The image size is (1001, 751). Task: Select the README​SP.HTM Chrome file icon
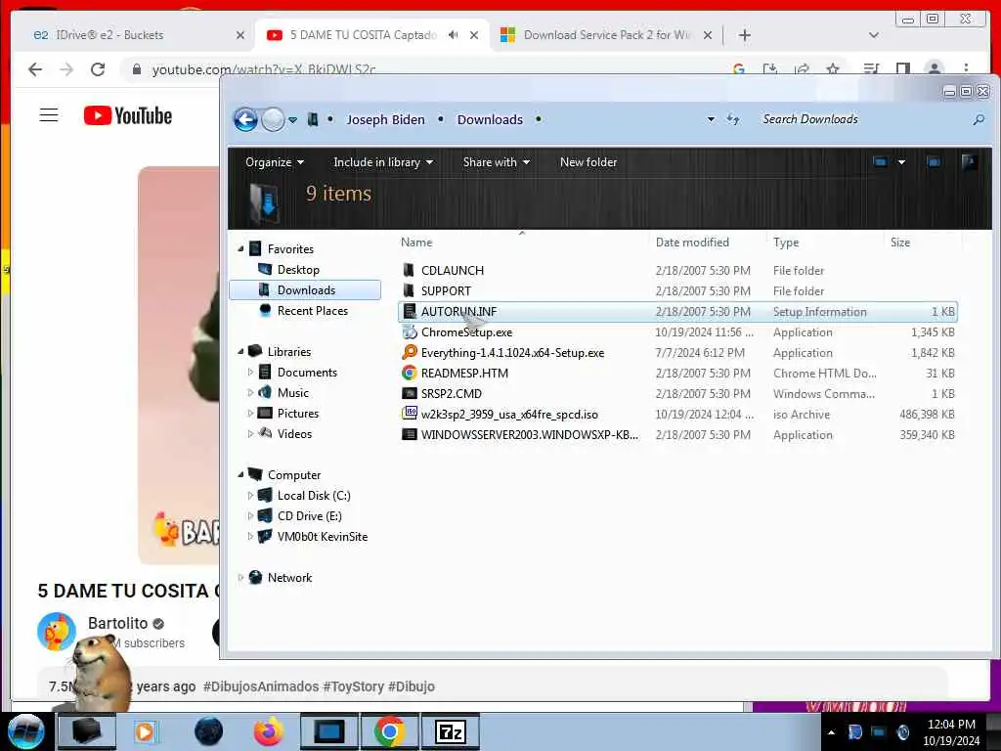[409, 373]
